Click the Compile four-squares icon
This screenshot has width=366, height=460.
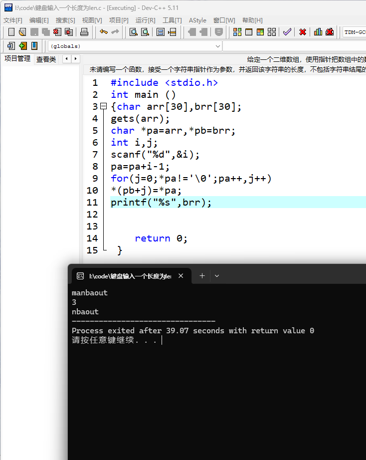[237, 32]
